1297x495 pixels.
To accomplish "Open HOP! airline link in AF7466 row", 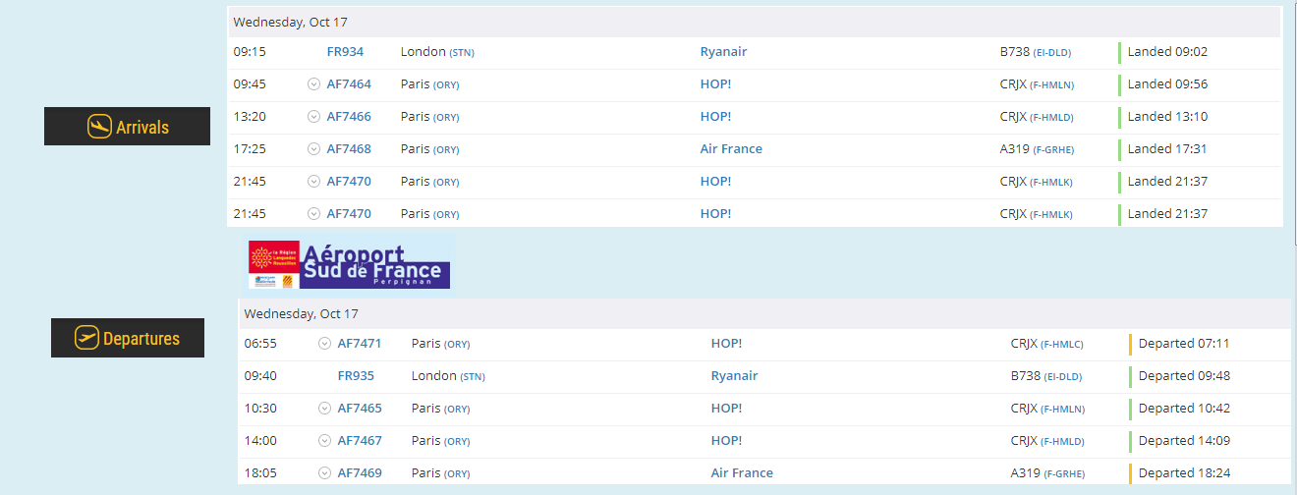I will pos(716,117).
